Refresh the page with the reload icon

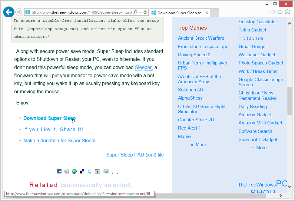pyautogui.click(x=145, y=12)
